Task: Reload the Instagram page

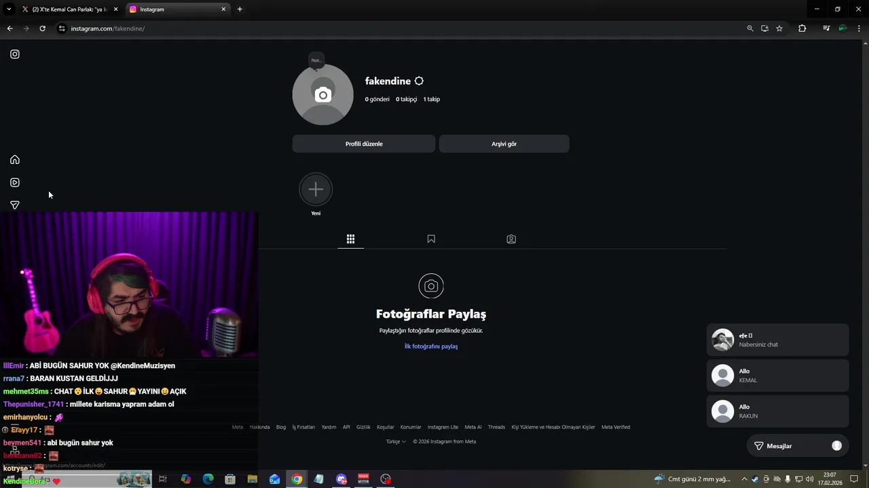Action: (x=42, y=28)
